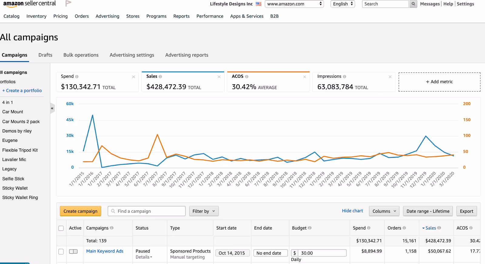Open the Filter by dropdown
The width and height of the screenshot is (485, 264).
pyautogui.click(x=204, y=211)
